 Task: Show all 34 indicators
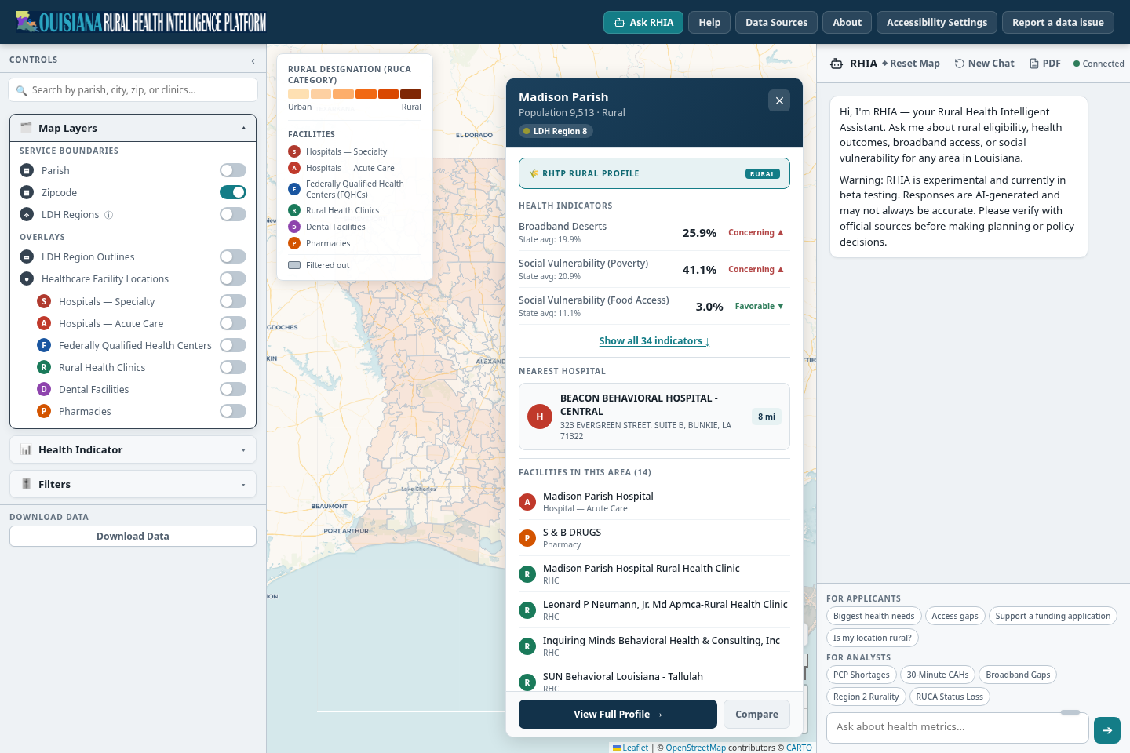tap(654, 341)
